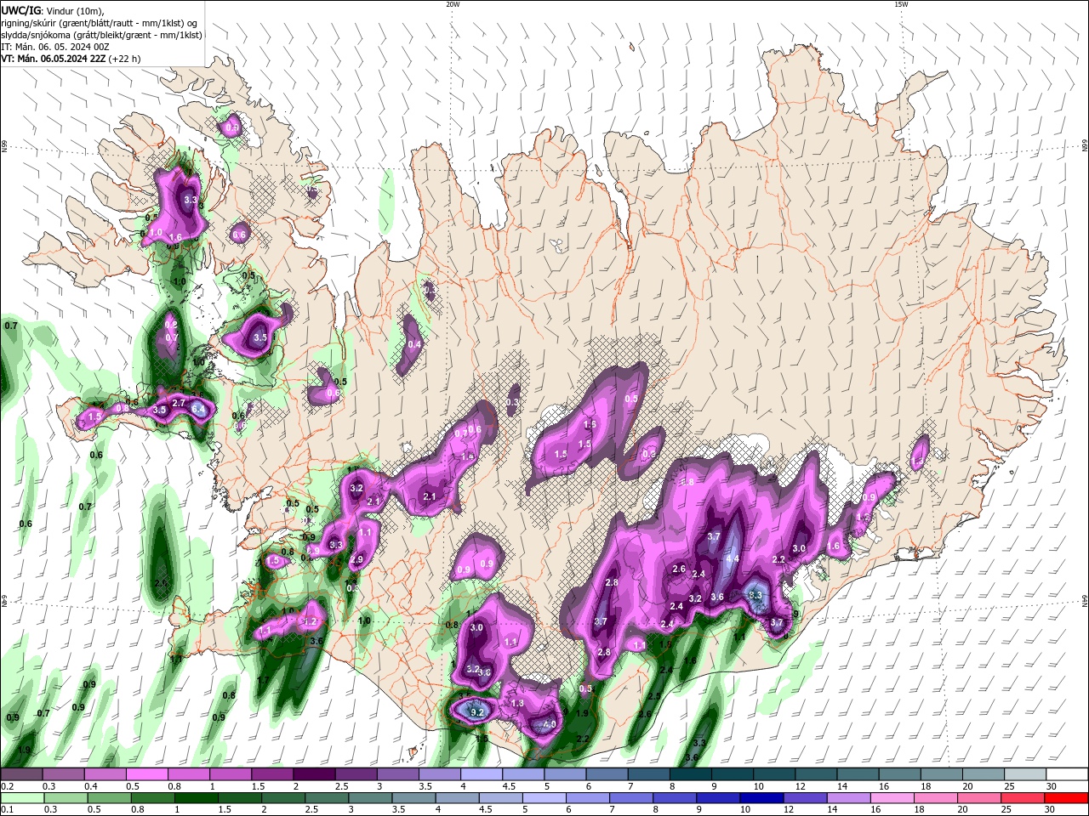Pick the darkest purple swatch labeled 2

(313, 774)
